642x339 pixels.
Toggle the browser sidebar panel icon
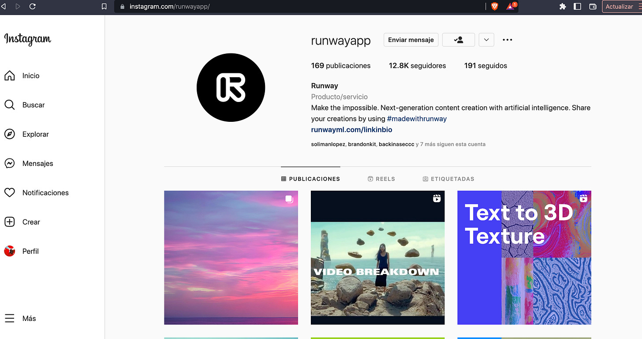tap(577, 7)
